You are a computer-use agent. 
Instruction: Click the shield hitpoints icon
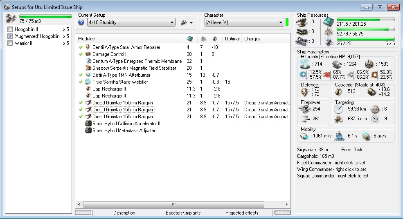point(305,64)
